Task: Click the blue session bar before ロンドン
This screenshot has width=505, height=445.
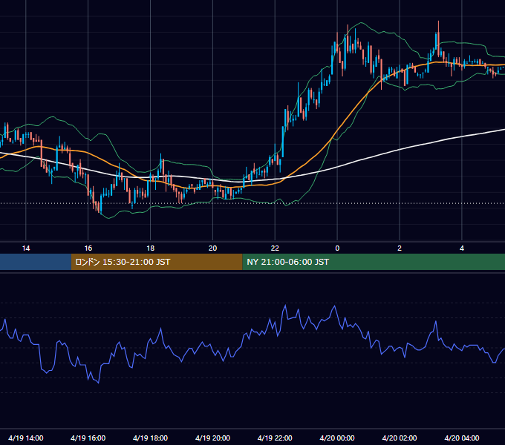Action: (x=36, y=262)
